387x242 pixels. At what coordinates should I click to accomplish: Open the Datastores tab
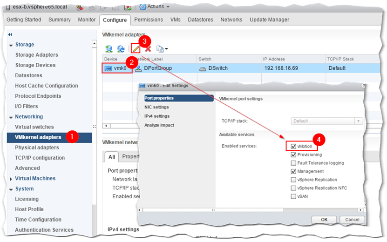[x=200, y=20]
